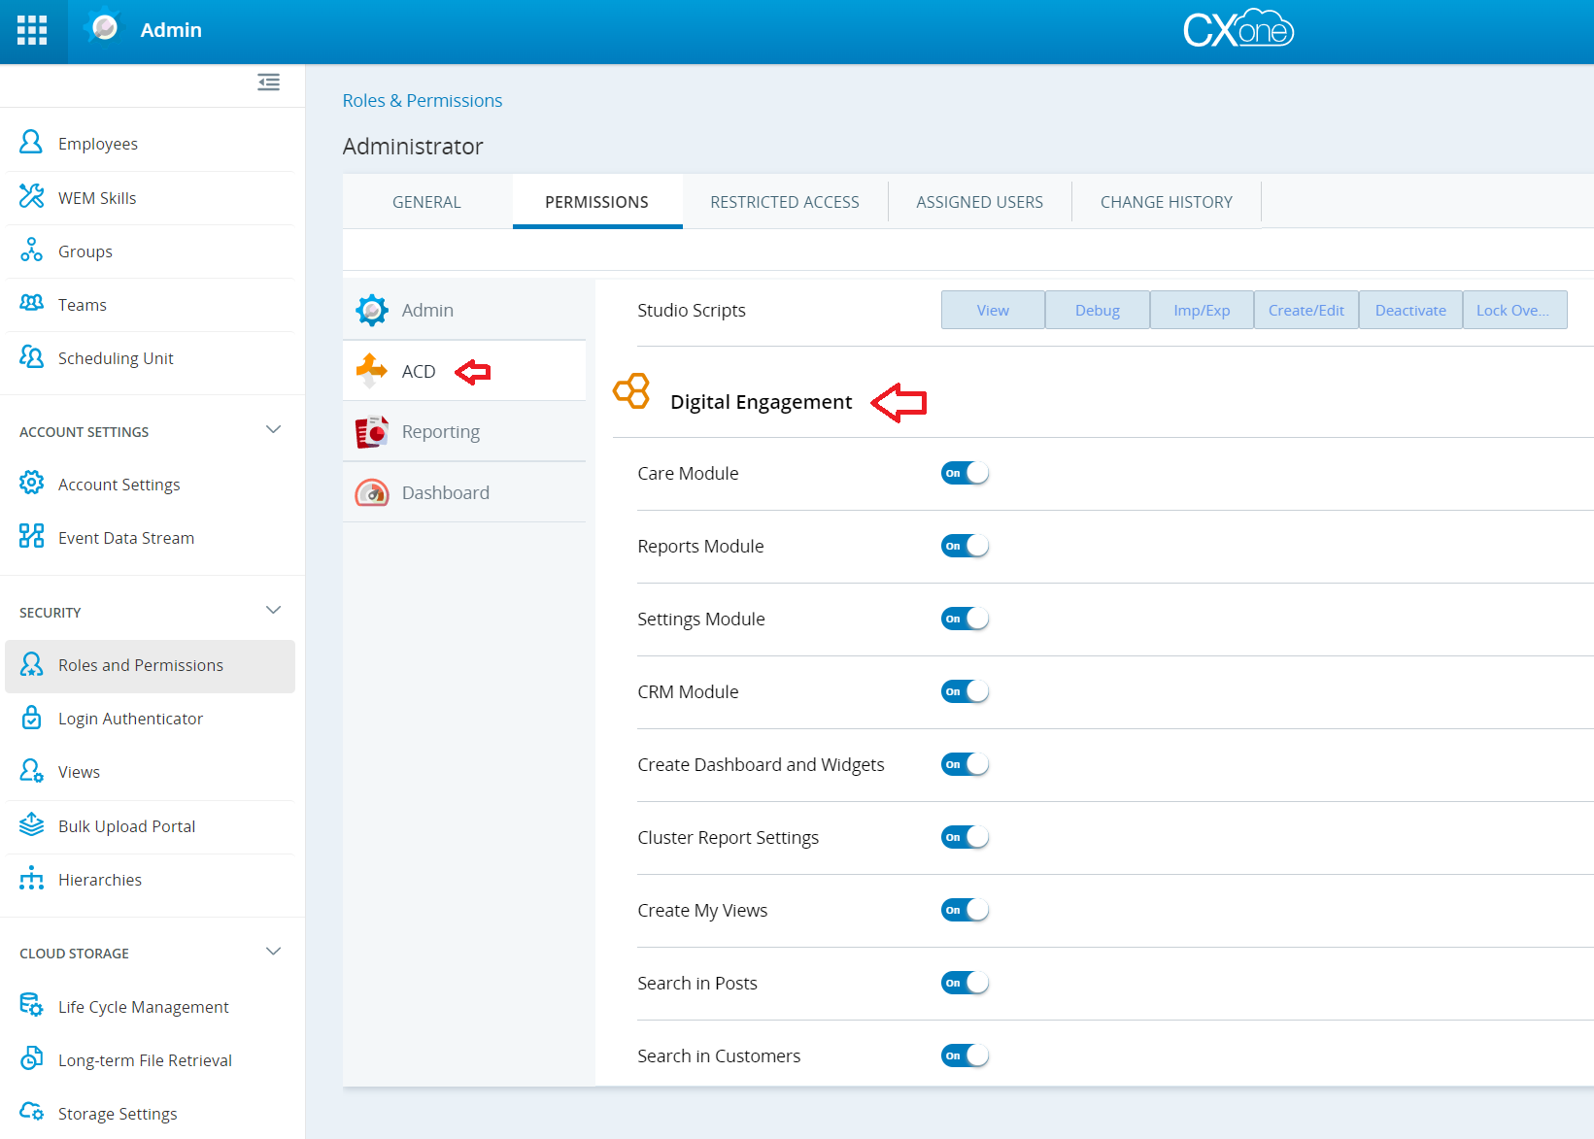The width and height of the screenshot is (1594, 1139).
Task: Collapse the Account Settings section
Action: (x=273, y=430)
